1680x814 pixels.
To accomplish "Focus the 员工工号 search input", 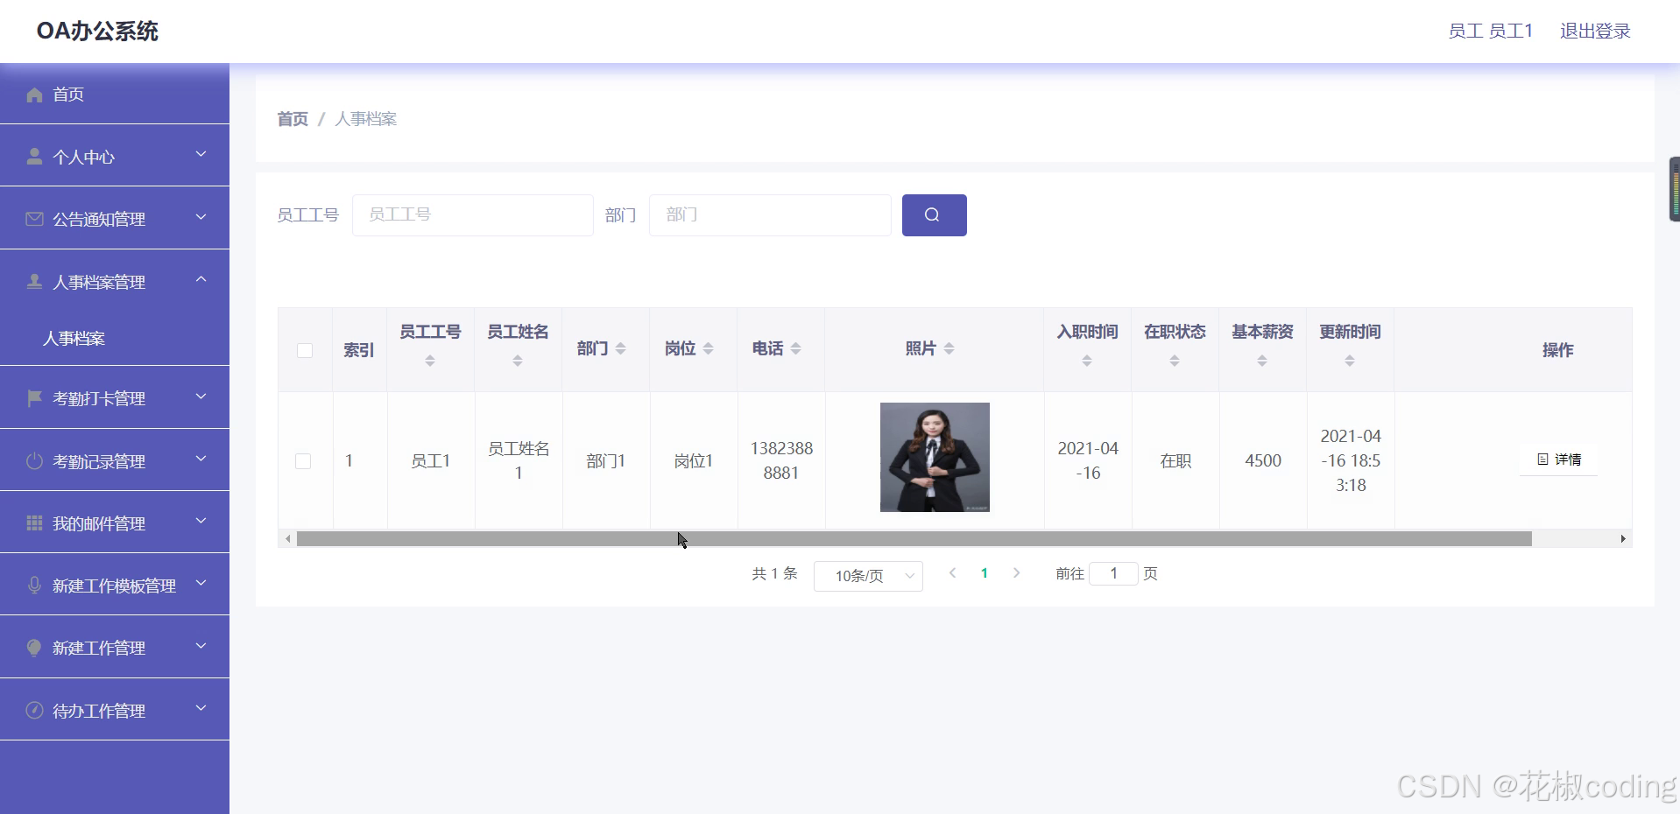I will tap(473, 215).
